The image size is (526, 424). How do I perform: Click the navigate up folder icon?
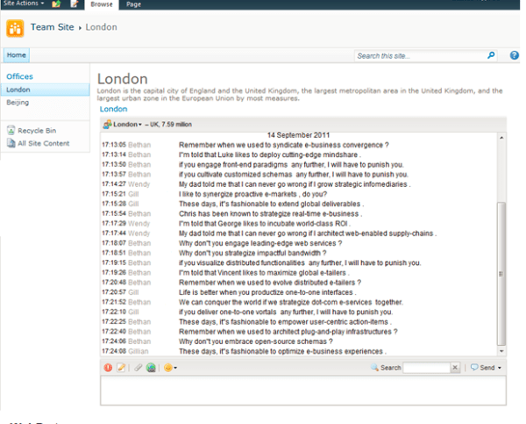coord(56,4)
